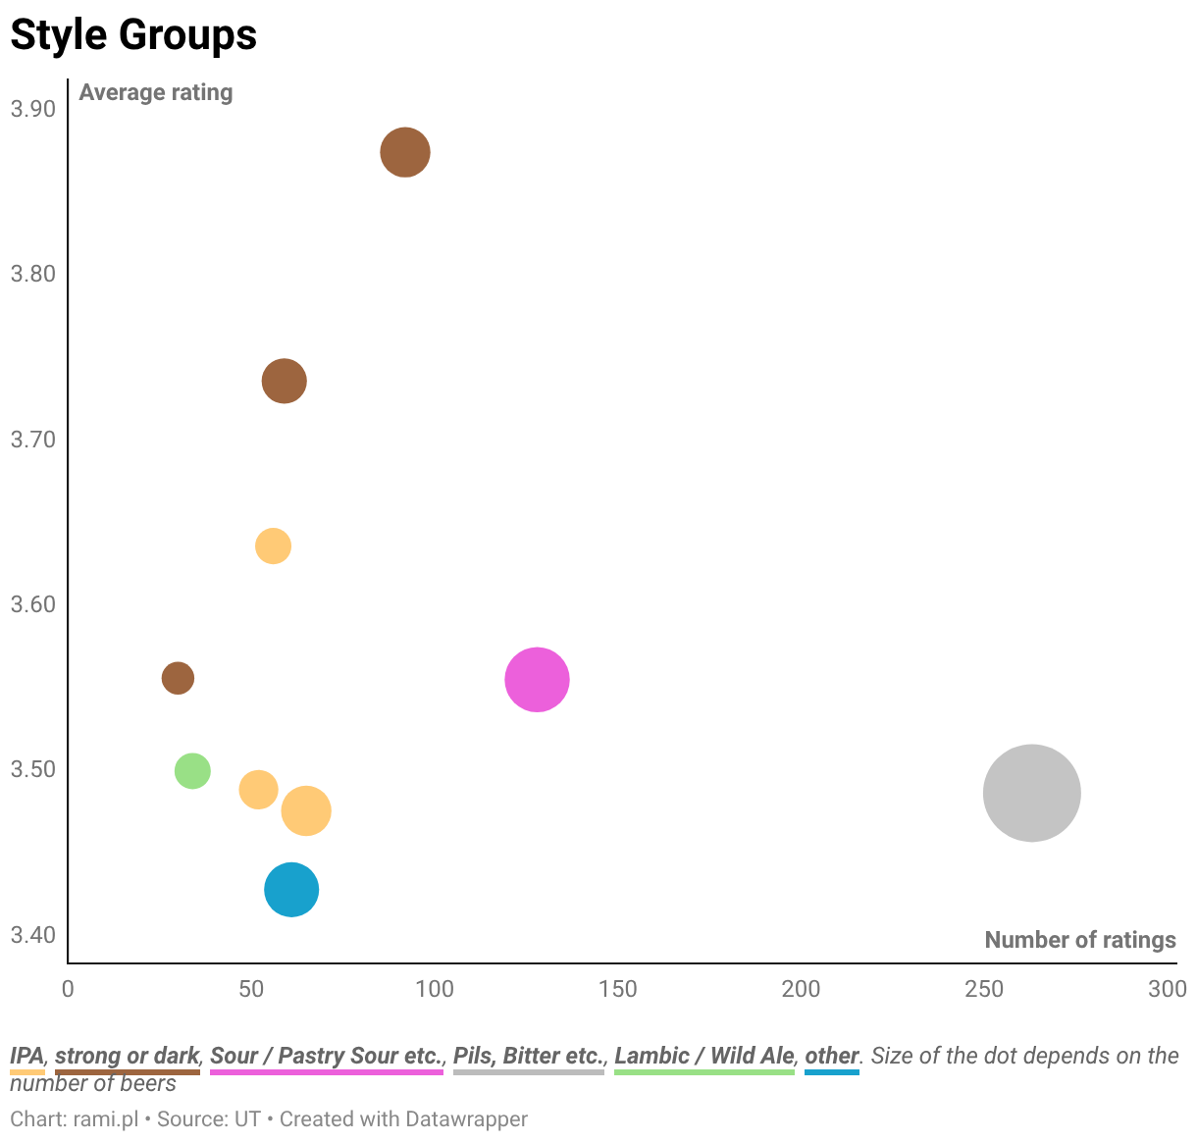
Task: Click the smallest brown bubble near 3.55 rating
Action: tap(178, 677)
